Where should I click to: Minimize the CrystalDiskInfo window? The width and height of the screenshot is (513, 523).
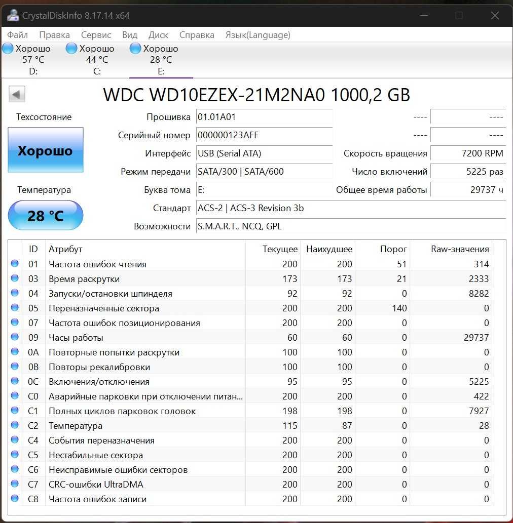tap(424, 15)
